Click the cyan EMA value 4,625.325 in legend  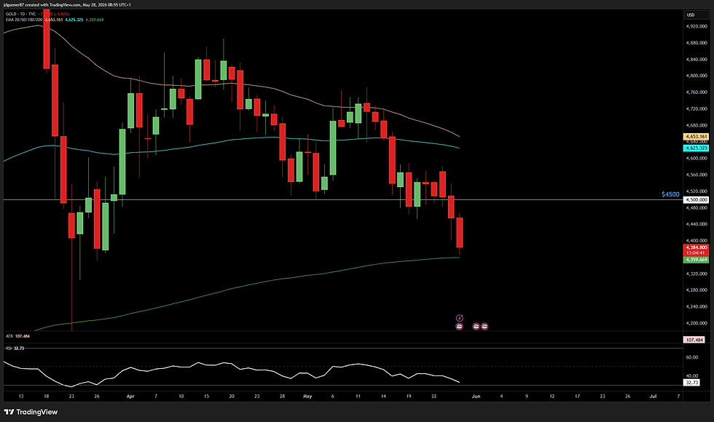[74, 20]
